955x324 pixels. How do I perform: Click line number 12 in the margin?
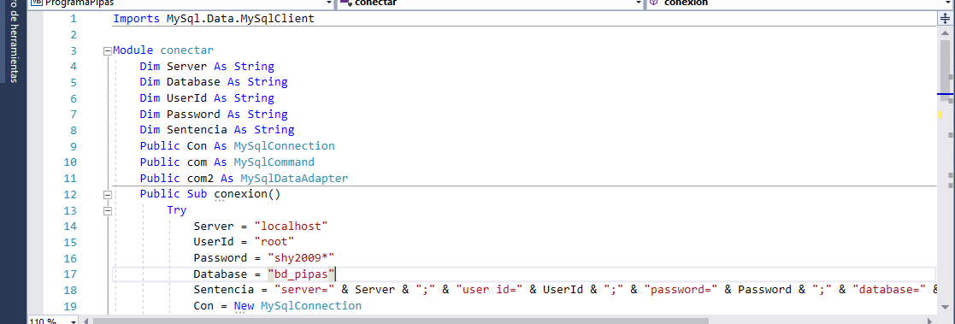[x=70, y=195]
